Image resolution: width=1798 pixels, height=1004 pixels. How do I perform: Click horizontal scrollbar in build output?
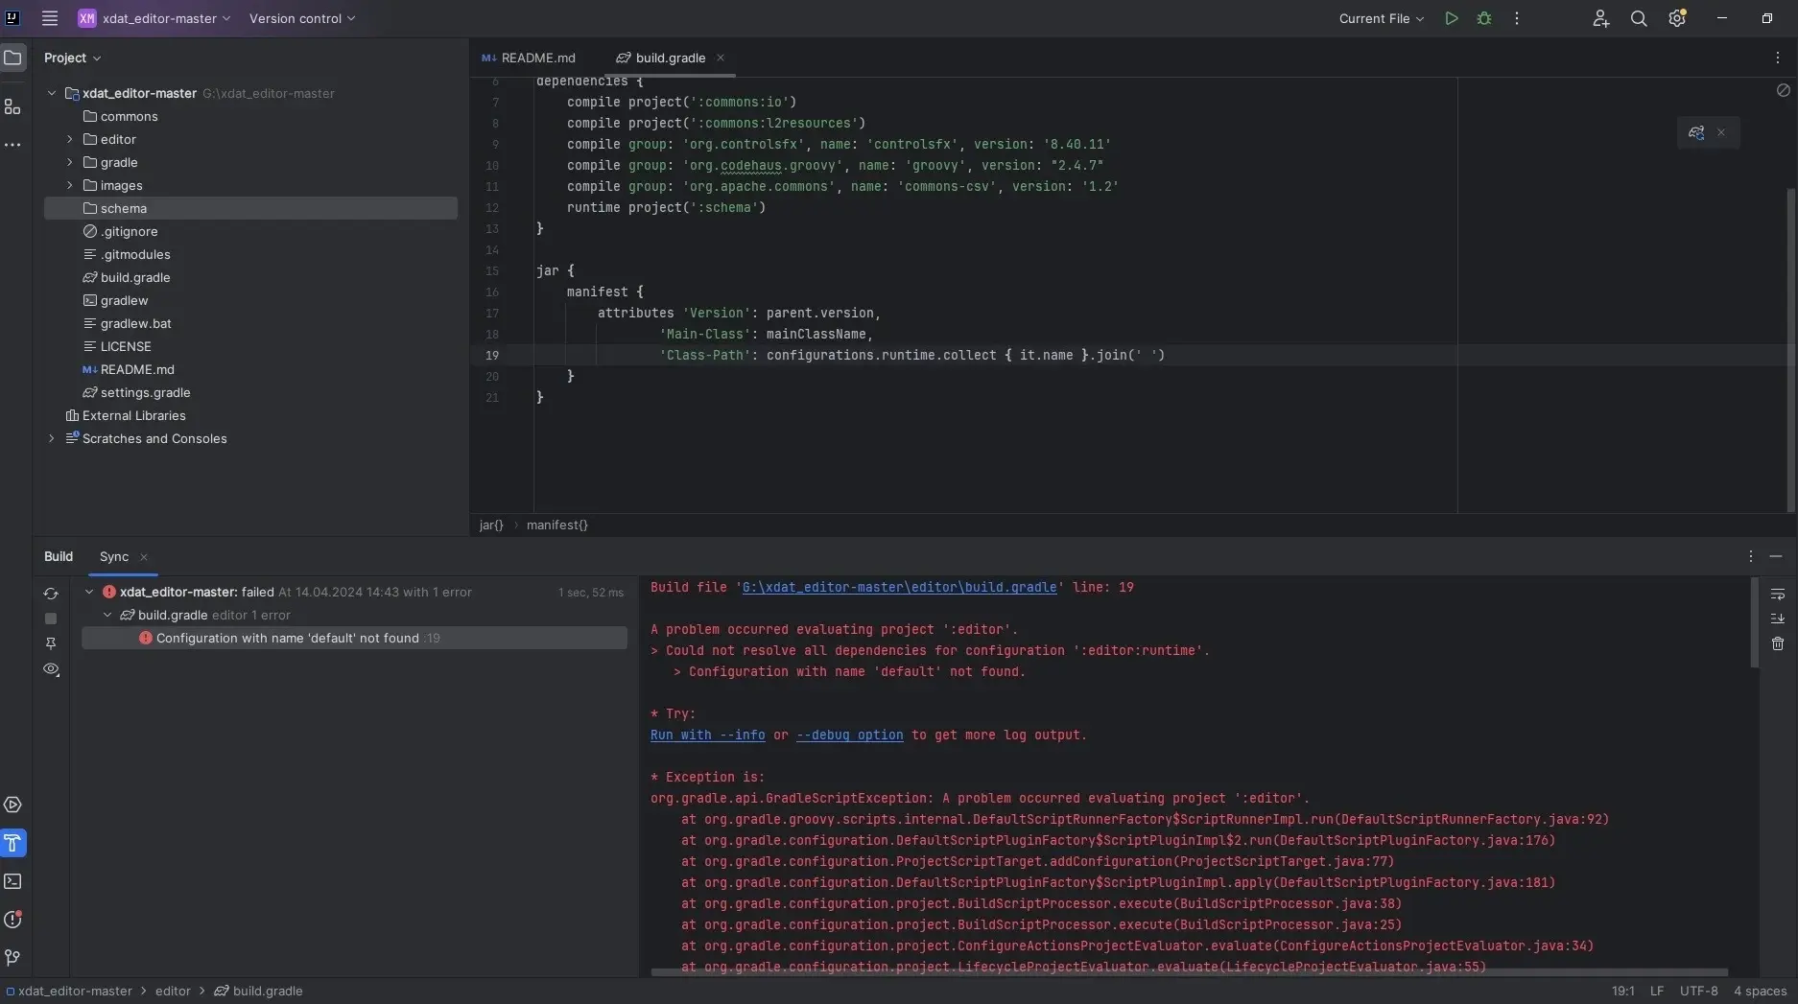pos(1189,972)
